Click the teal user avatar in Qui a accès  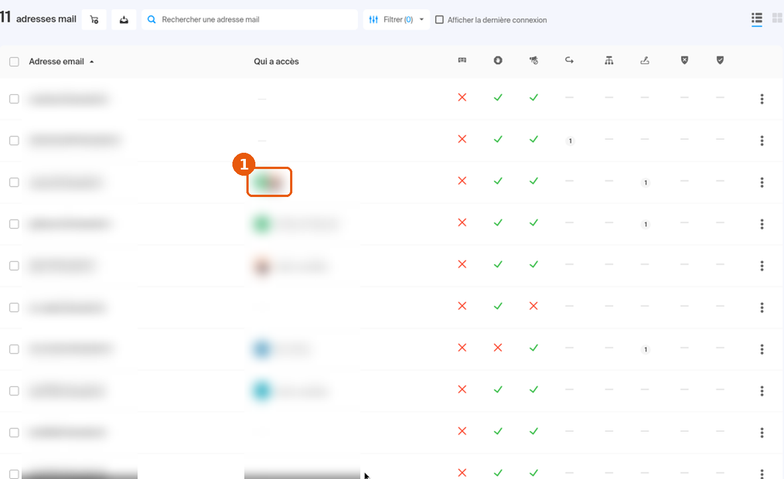tap(262, 391)
